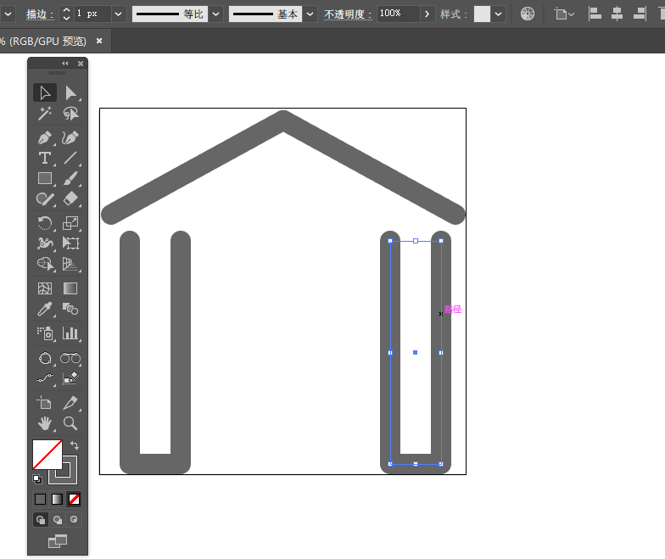
Task: Click the Rotate tool
Action: (x=45, y=223)
